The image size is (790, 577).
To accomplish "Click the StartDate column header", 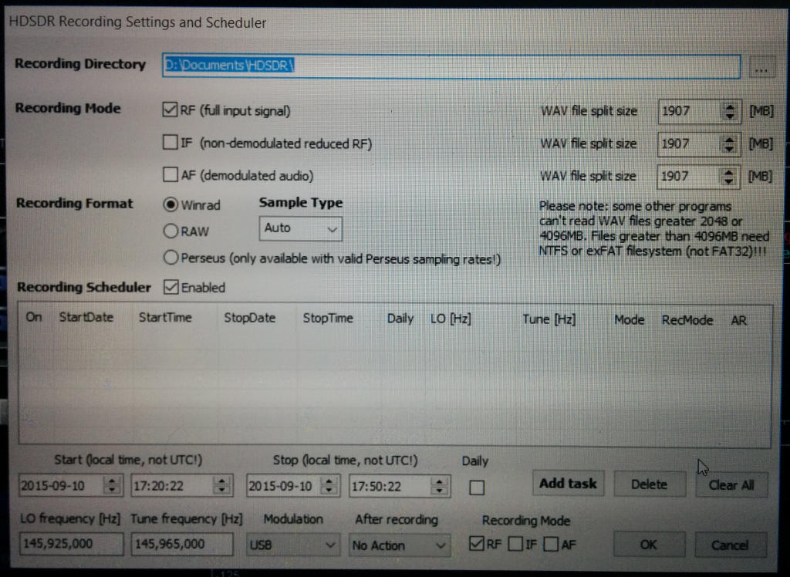I will pyautogui.click(x=86, y=317).
